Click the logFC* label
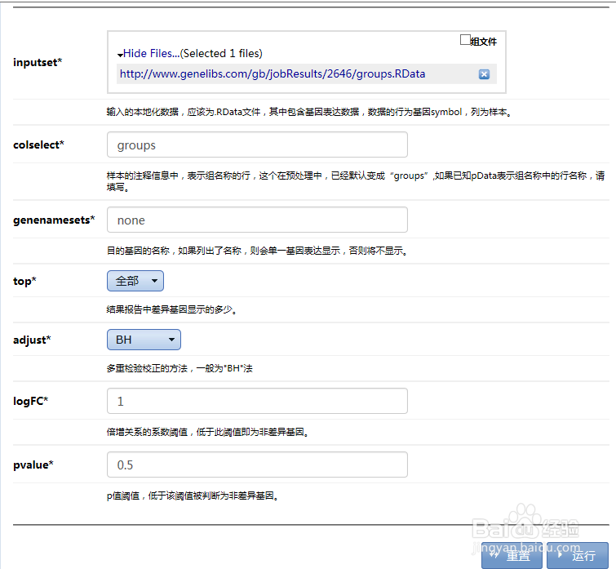The width and height of the screenshot is (616, 569). coord(31,401)
